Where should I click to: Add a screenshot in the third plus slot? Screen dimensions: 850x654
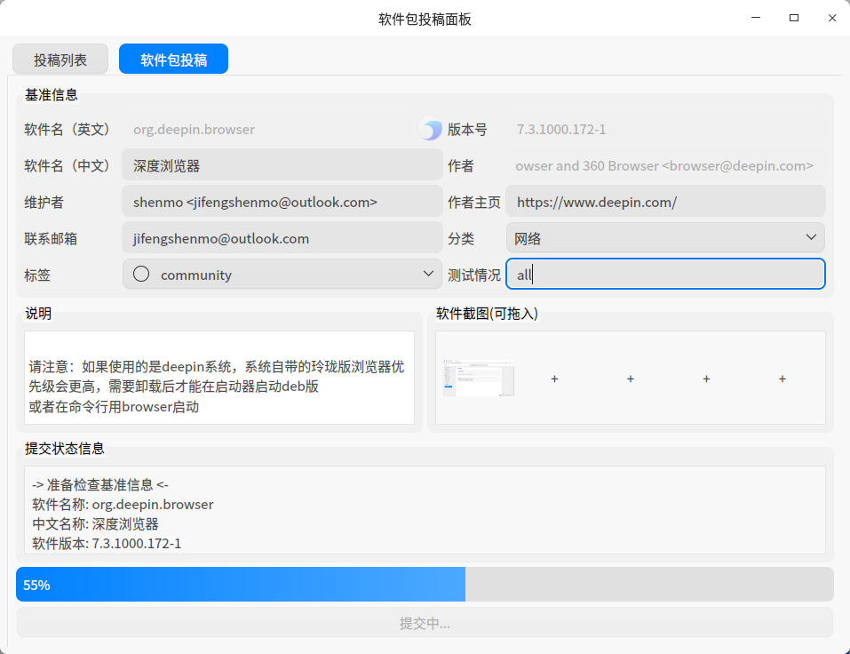(x=631, y=379)
